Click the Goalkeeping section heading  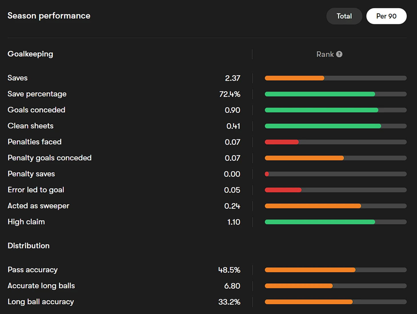30,54
